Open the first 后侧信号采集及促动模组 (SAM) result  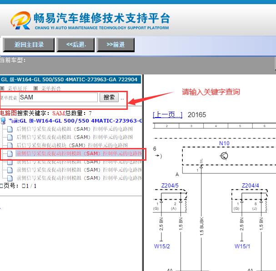75,129
